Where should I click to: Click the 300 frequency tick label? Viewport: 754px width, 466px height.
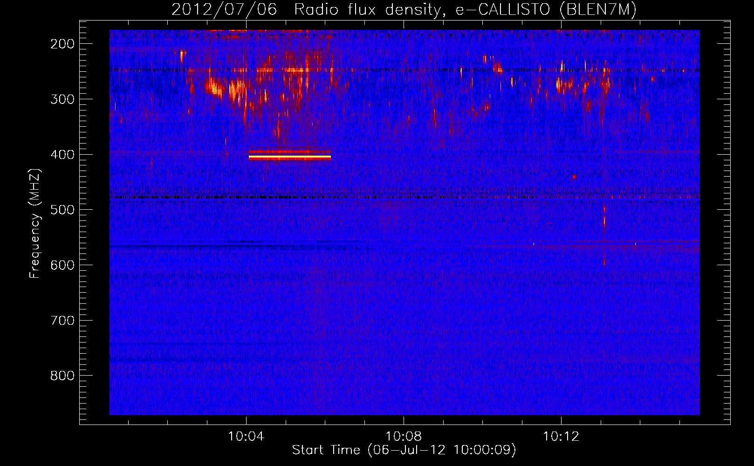pyautogui.click(x=62, y=99)
